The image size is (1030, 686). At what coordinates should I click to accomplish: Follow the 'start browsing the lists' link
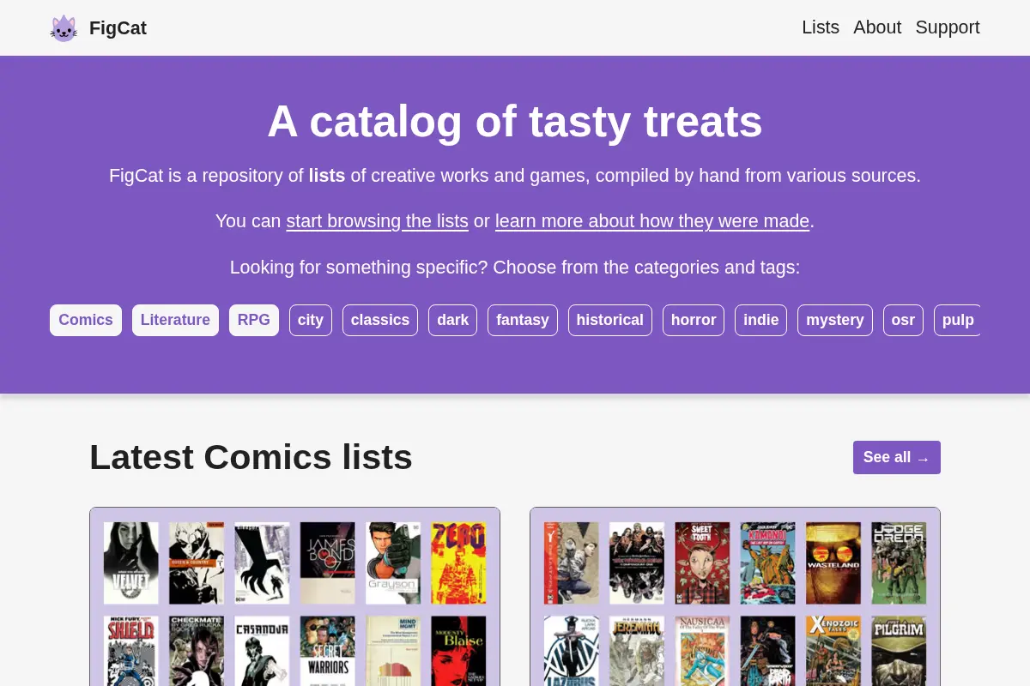tap(377, 221)
